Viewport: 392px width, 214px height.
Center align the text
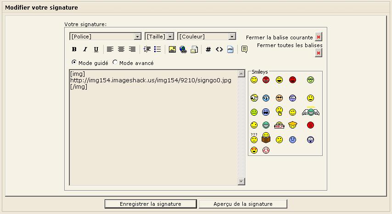tap(121, 49)
